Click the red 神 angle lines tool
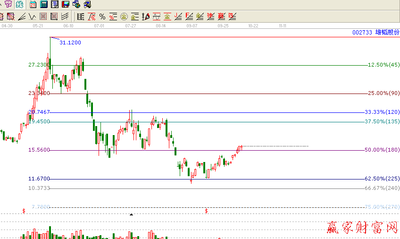Screen dimensions: 400x239 tap(210, 17)
